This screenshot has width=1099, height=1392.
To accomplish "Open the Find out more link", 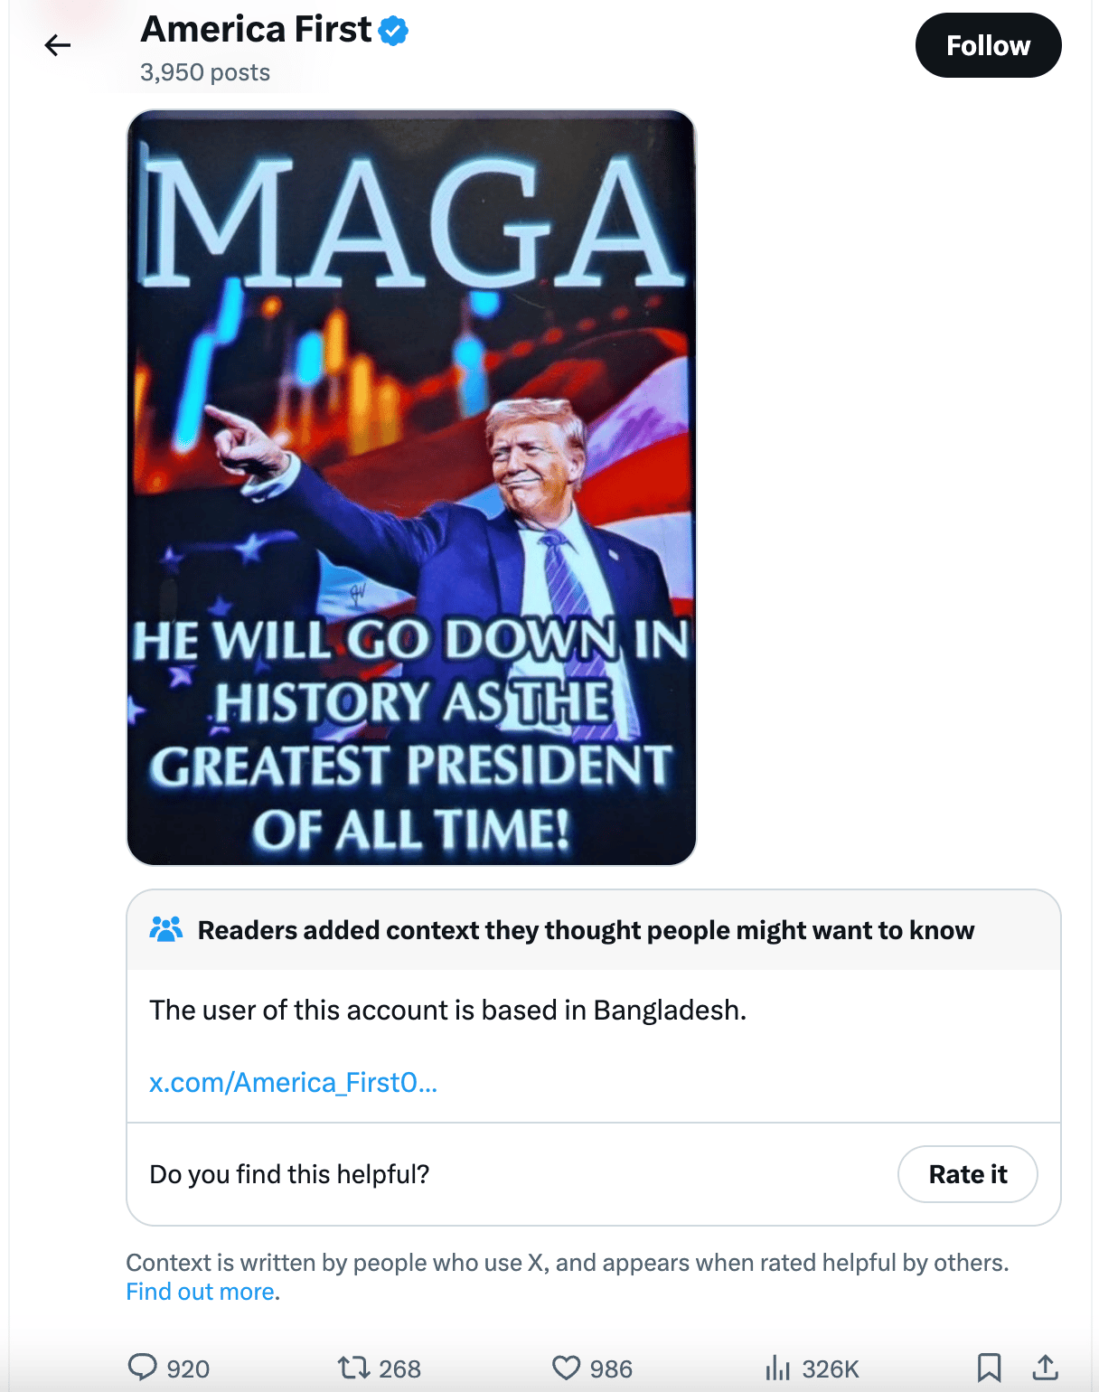I will tap(201, 1292).
